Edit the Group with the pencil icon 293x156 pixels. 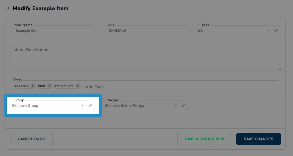[90, 106]
